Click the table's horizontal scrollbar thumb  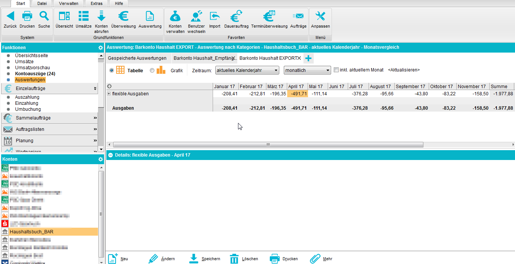(x=268, y=144)
